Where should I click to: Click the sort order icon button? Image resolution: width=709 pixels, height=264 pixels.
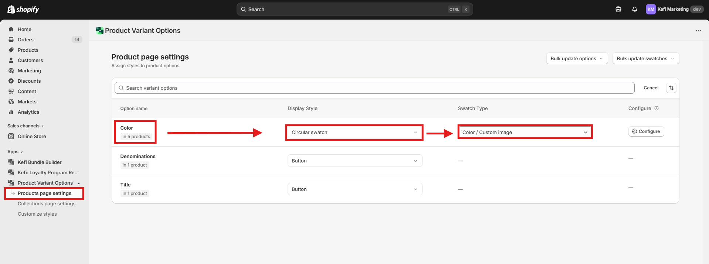(671, 88)
